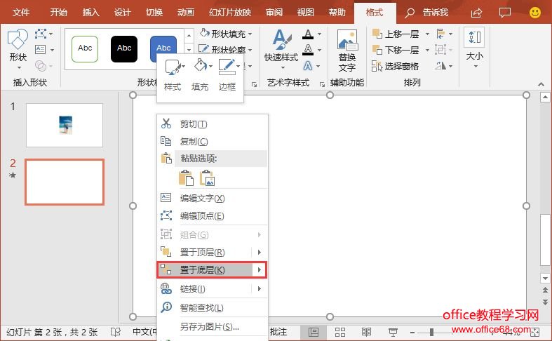Toggle normal view button in status bar
Image resolution: width=552 pixels, height=341 pixels.
(x=314, y=332)
